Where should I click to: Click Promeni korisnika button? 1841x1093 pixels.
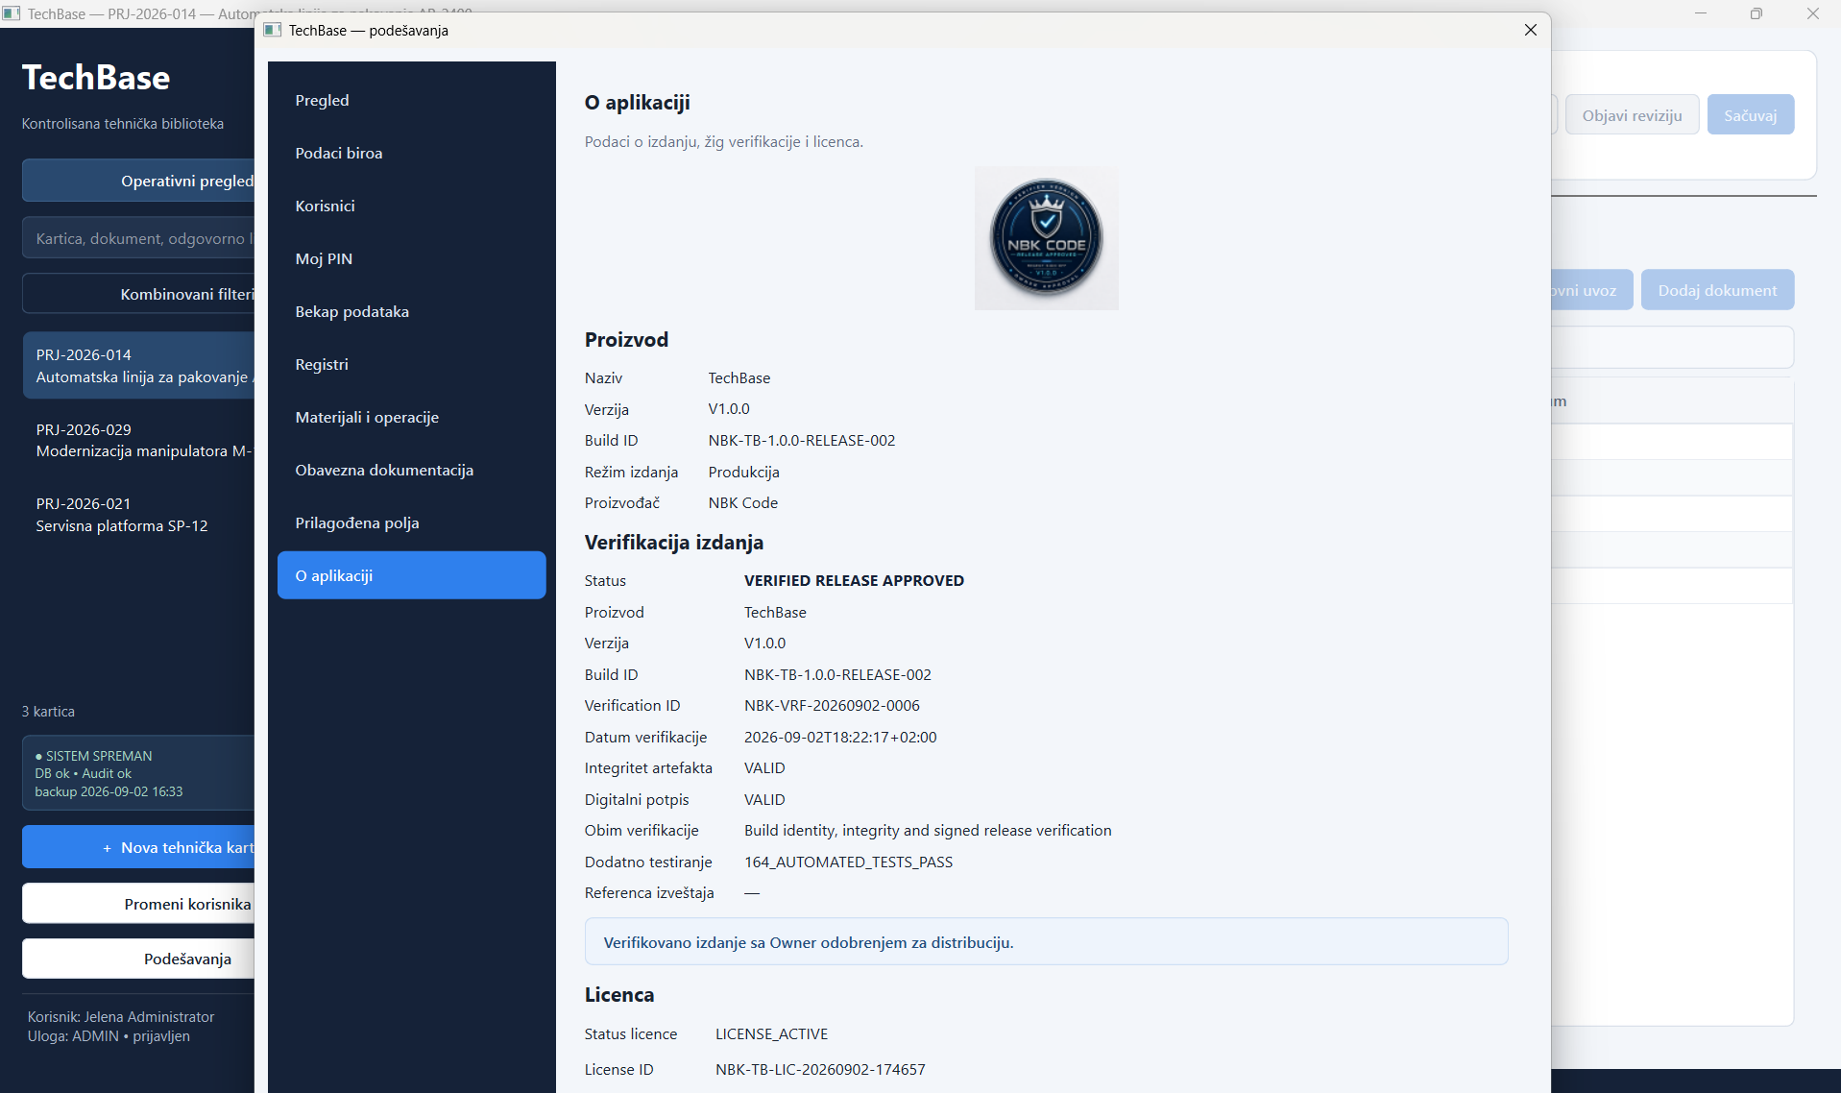click(x=138, y=904)
